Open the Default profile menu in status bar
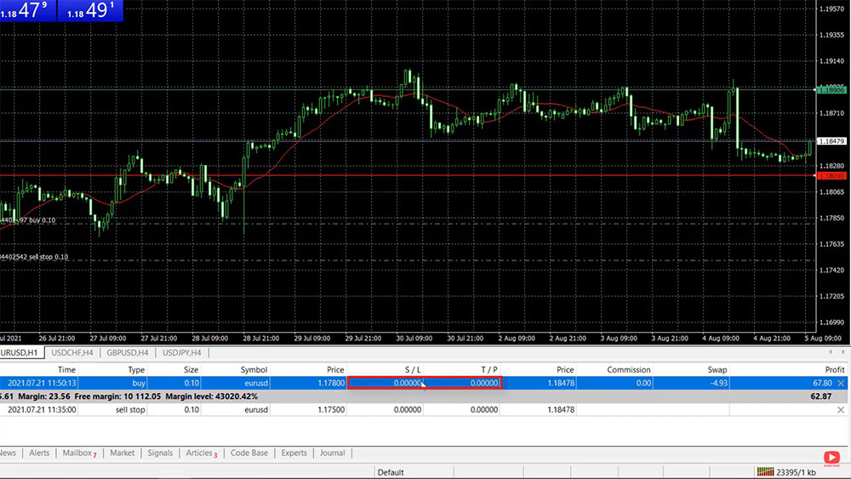 click(x=391, y=472)
